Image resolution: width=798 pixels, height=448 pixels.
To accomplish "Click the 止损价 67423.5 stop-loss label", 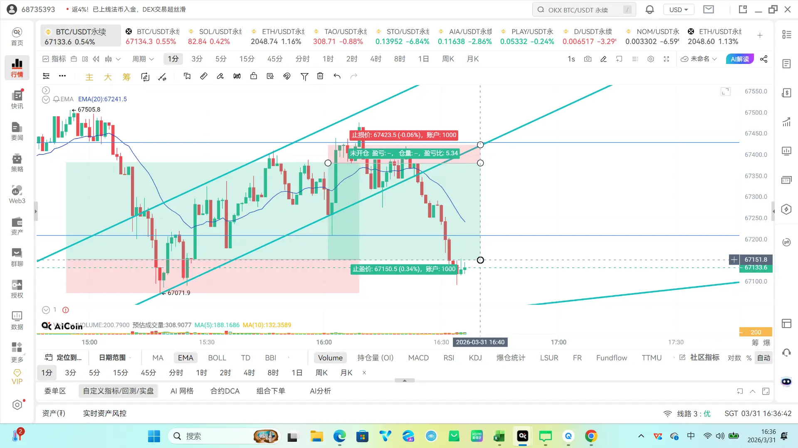I will click(x=404, y=135).
